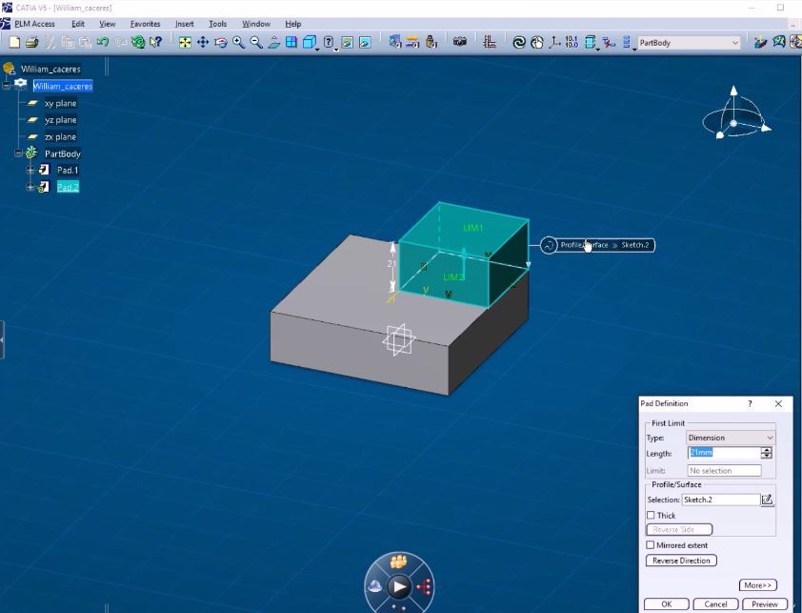Click the Zoom In magnifier icon
Screen dimensions: 802x613
click(239, 42)
